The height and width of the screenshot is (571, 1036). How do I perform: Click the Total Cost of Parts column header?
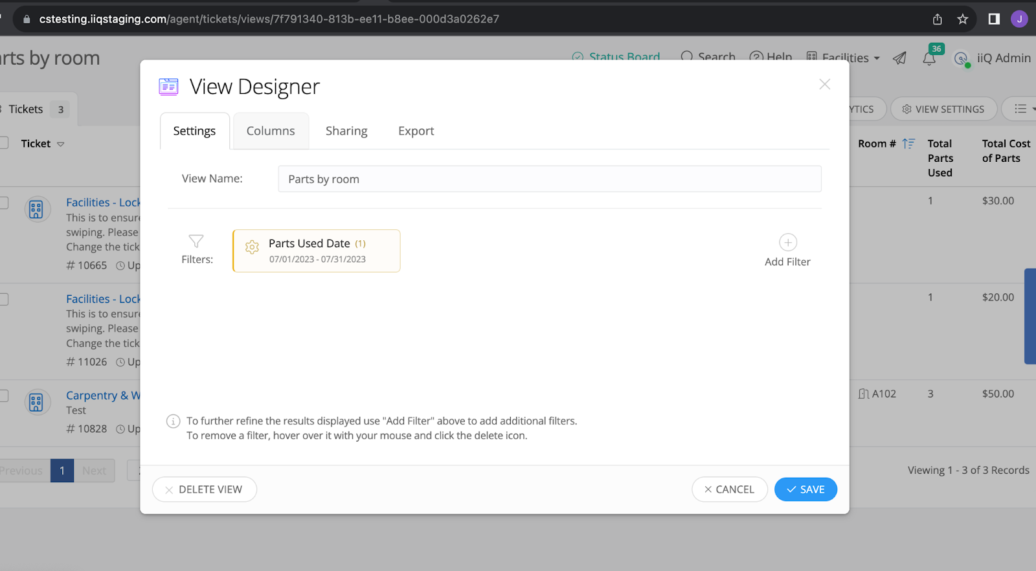(1006, 151)
